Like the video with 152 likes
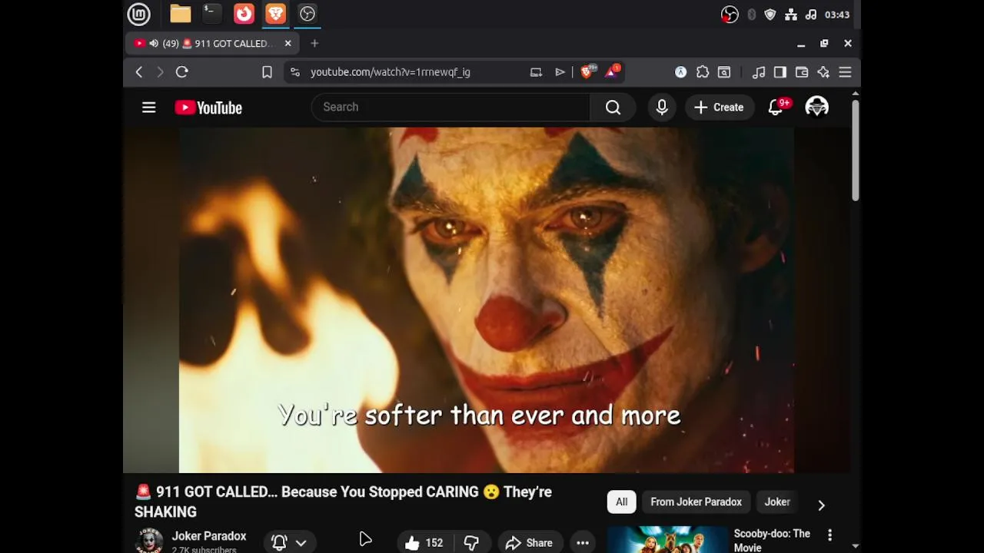984x553 pixels. (x=424, y=543)
